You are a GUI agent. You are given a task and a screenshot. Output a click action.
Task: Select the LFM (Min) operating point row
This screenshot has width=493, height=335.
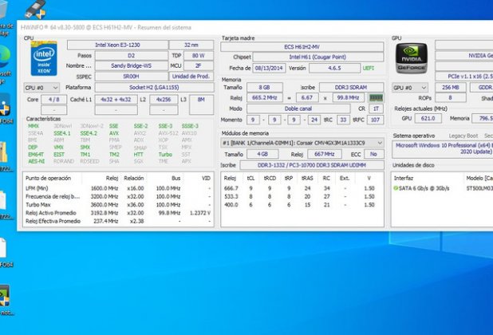[x=118, y=188]
